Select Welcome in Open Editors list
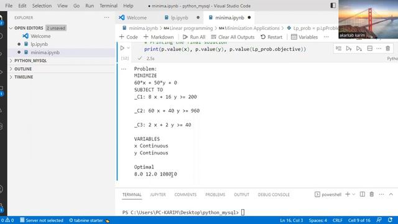Image resolution: width=398 pixels, height=224 pixels. tap(40, 36)
